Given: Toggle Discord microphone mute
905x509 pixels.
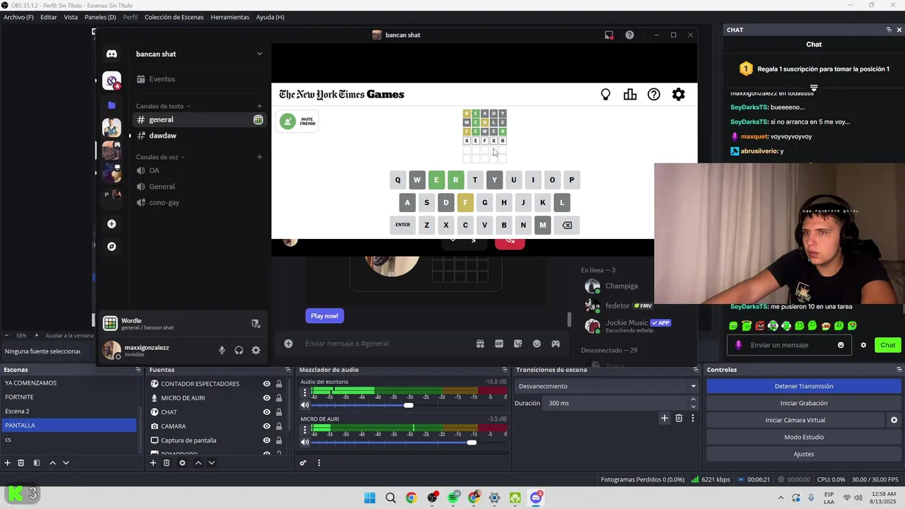Looking at the screenshot, I should tap(222, 350).
